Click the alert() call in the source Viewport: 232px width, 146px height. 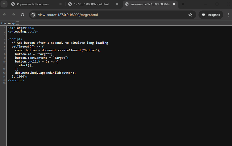[x=26, y=65]
